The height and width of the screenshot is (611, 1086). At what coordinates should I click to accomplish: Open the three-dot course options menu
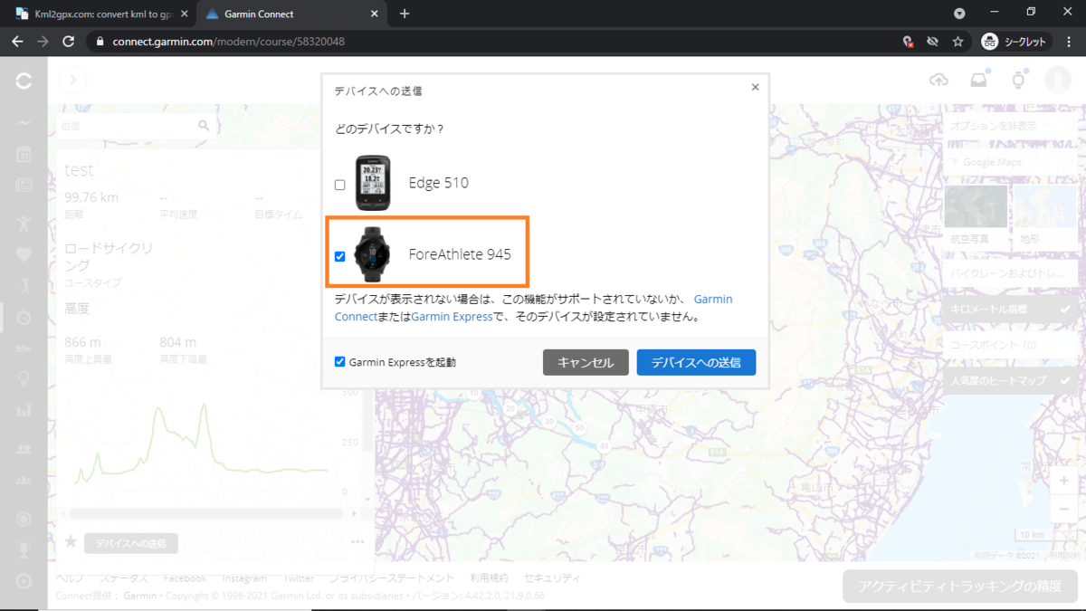click(357, 542)
